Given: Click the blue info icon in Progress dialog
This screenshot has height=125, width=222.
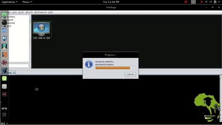Looking at the screenshot, I should (x=89, y=64).
